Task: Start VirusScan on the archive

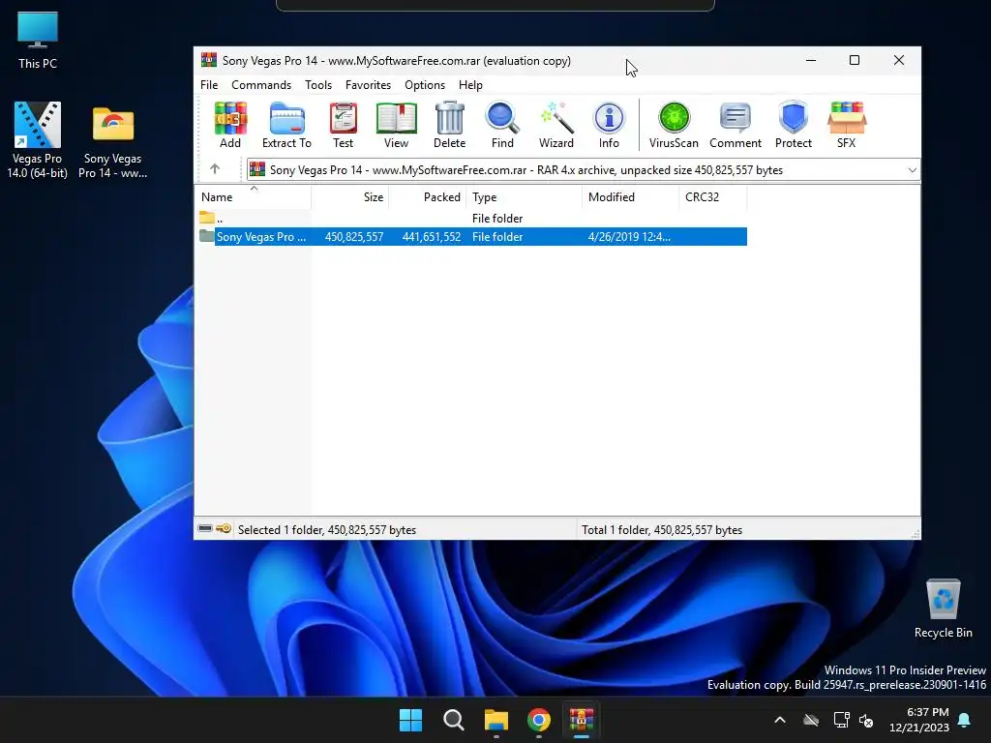Action: 674,125
